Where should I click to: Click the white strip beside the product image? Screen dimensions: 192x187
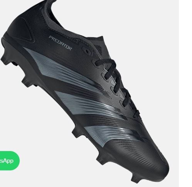[185, 93]
